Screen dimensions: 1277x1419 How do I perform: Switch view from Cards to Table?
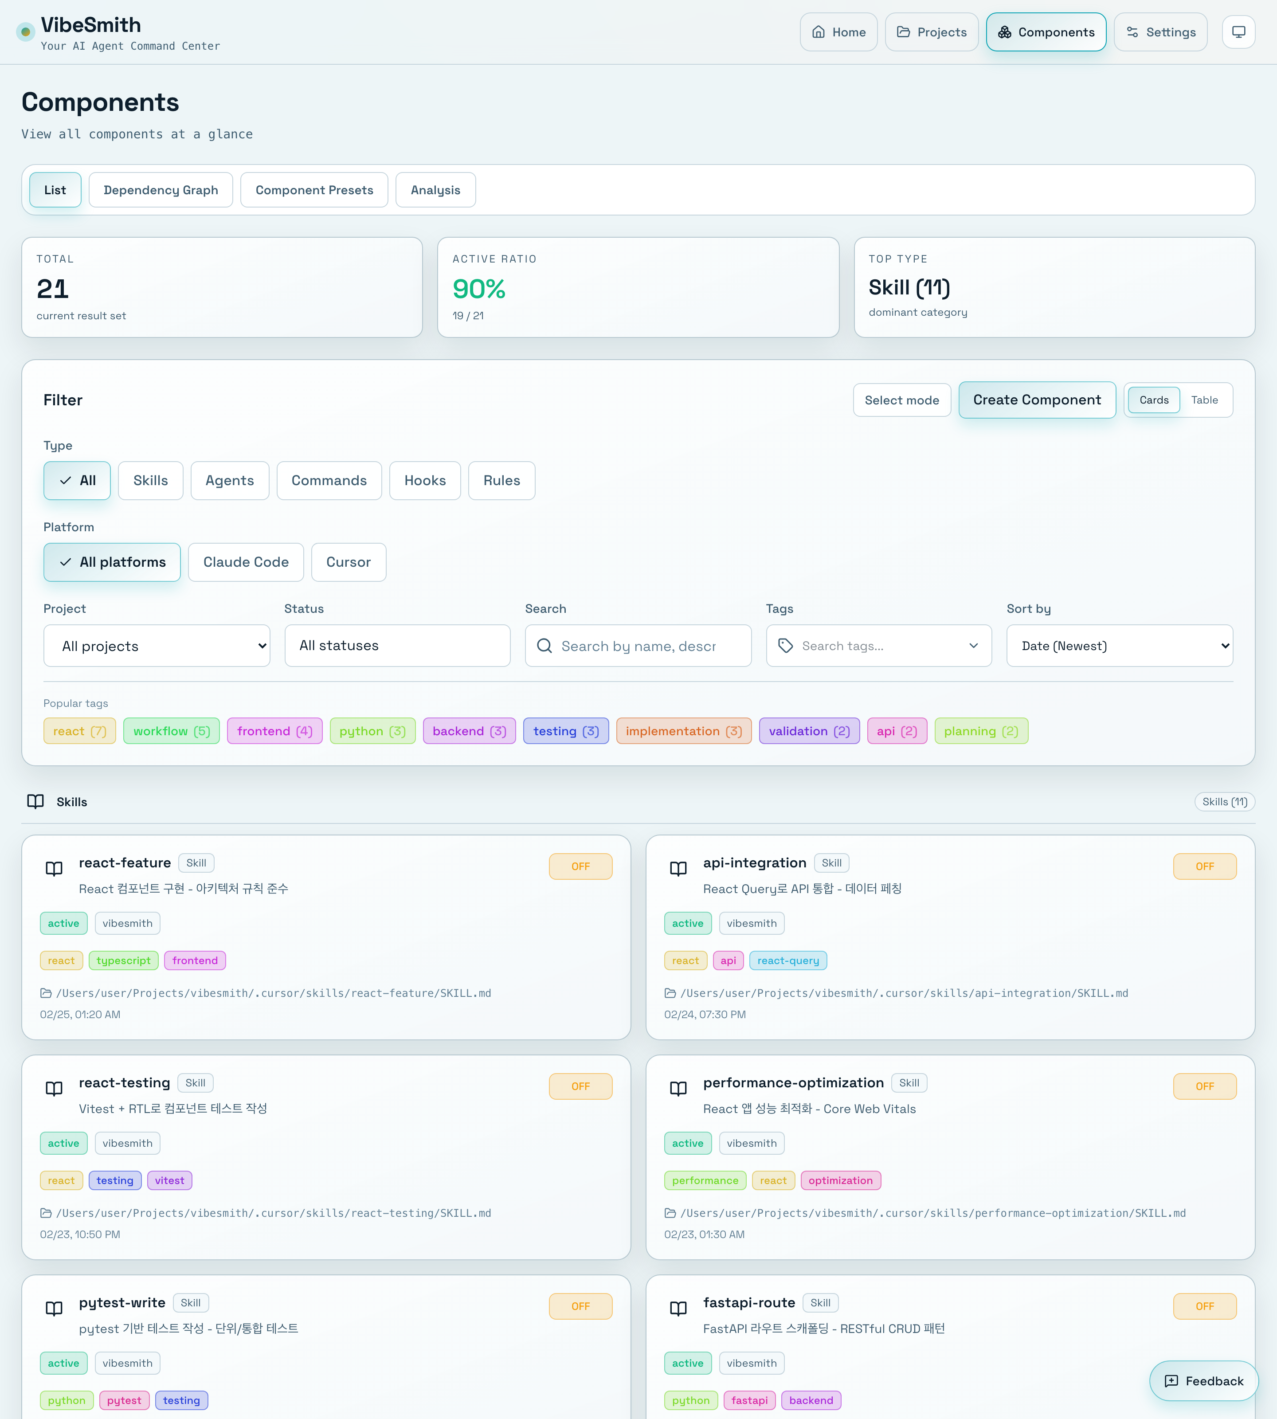click(1206, 400)
